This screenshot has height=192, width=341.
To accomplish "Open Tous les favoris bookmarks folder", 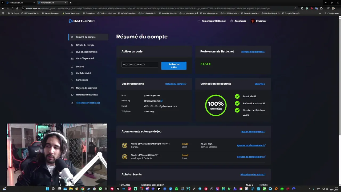I will coord(332,13).
